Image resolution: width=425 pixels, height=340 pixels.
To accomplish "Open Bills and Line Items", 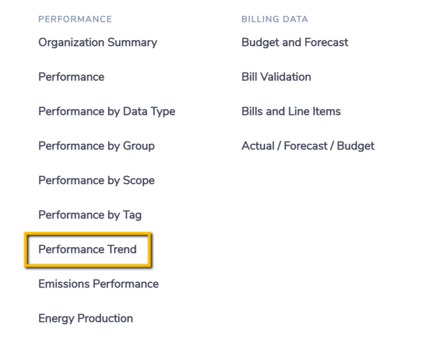I will pyautogui.click(x=291, y=111).
